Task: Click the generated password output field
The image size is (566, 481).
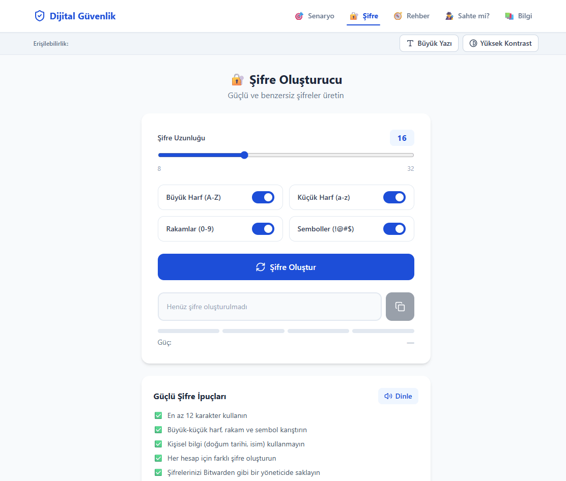Action: click(270, 307)
